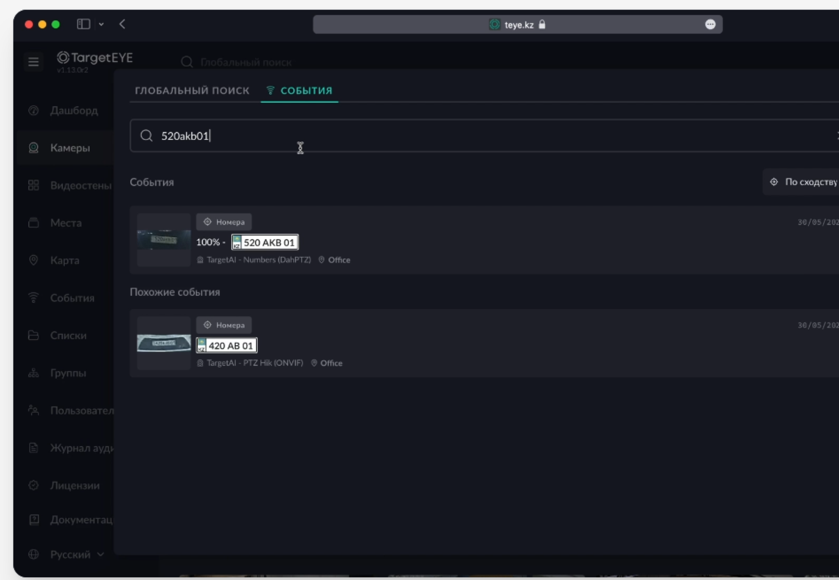Expand the Русский language dropdown
This screenshot has height=580, width=839.
76,554
